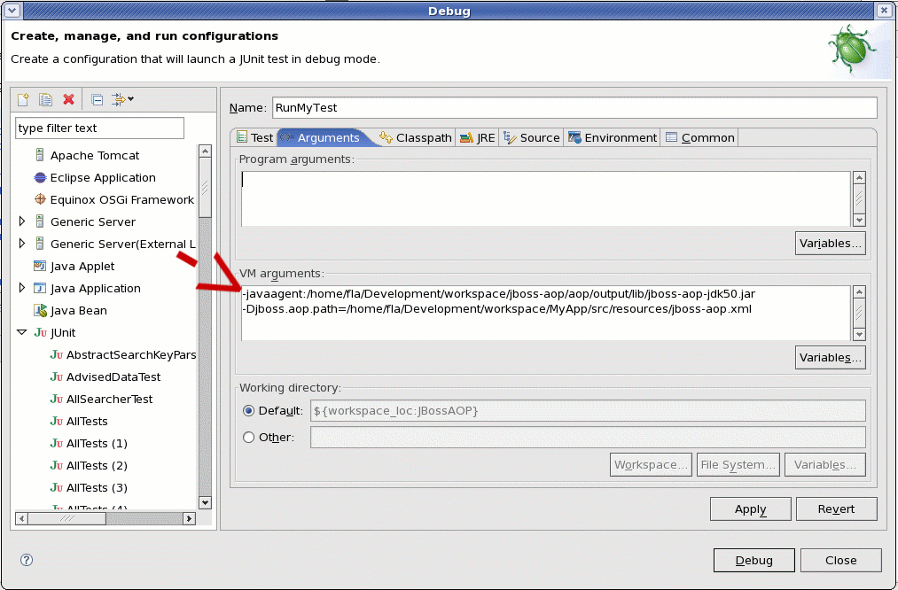Viewport: 898px width, 590px height.
Task: Select the Other working directory radio button
Action: pos(248,438)
